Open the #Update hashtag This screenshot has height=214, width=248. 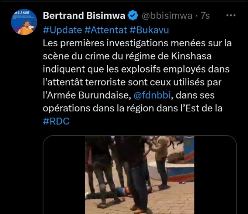click(x=62, y=30)
